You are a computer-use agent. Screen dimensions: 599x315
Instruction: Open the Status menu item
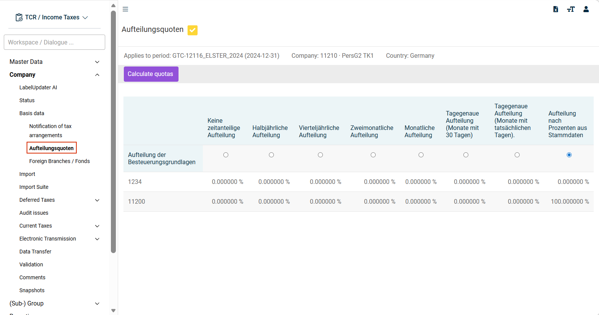pyautogui.click(x=27, y=100)
